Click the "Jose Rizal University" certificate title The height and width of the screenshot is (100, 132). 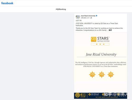[101, 54]
